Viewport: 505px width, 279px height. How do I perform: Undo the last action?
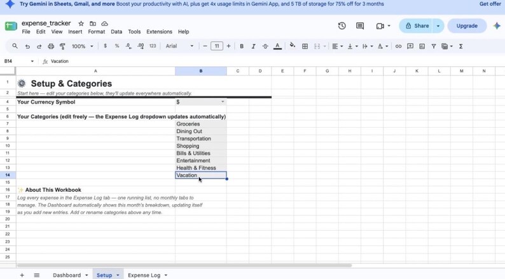point(27,46)
